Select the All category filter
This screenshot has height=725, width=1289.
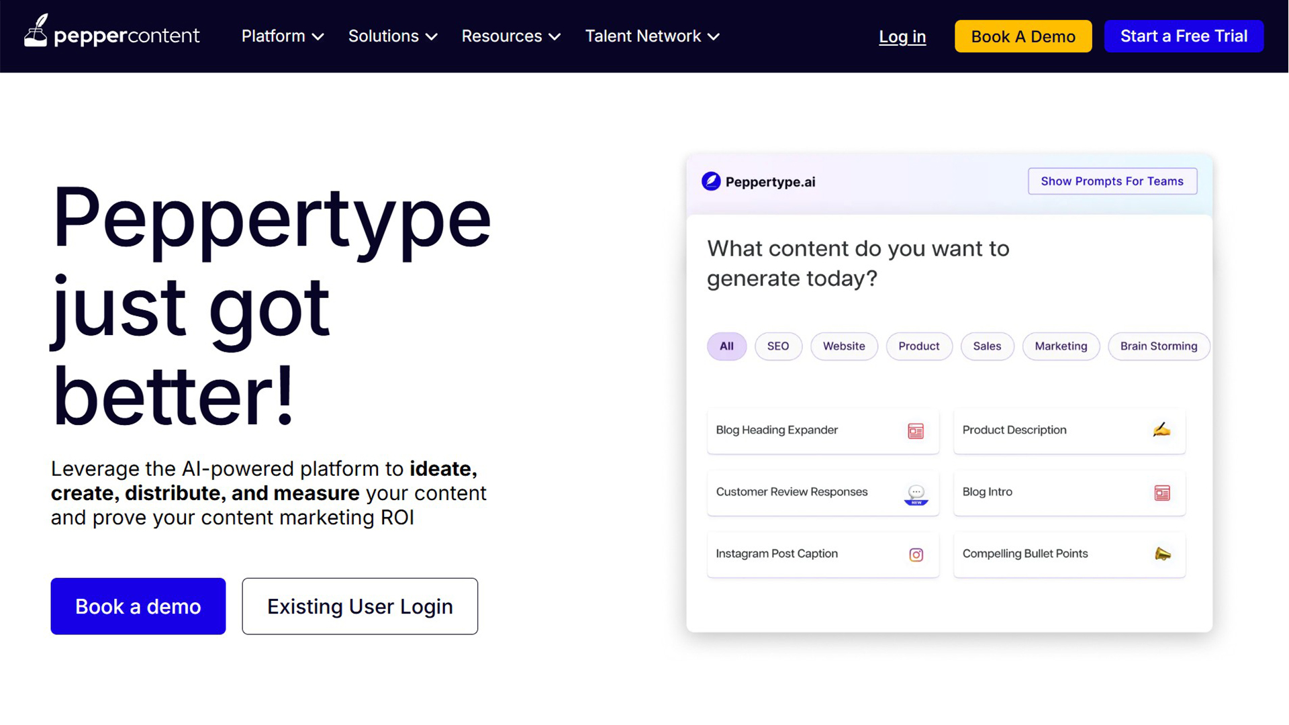click(x=726, y=346)
